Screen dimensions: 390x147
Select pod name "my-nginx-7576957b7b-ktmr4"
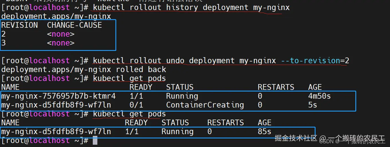58,96
